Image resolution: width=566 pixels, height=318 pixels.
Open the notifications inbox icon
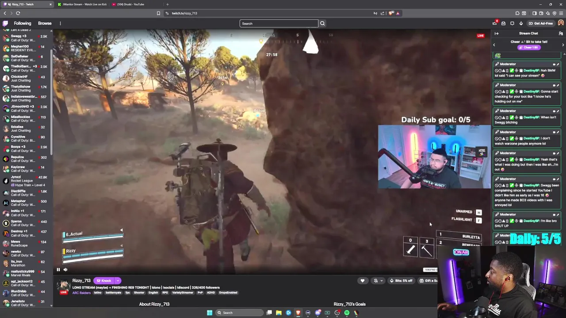coord(503,23)
